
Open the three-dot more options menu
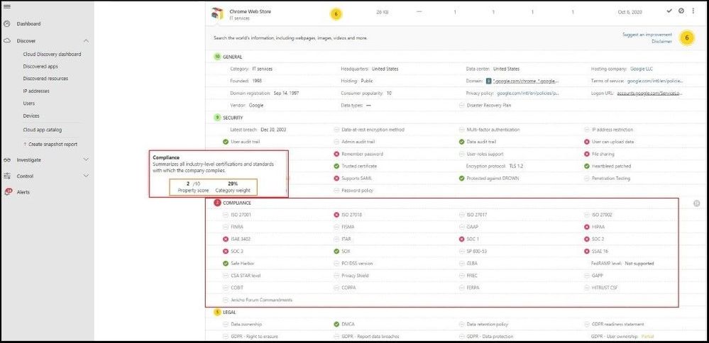tap(693, 11)
